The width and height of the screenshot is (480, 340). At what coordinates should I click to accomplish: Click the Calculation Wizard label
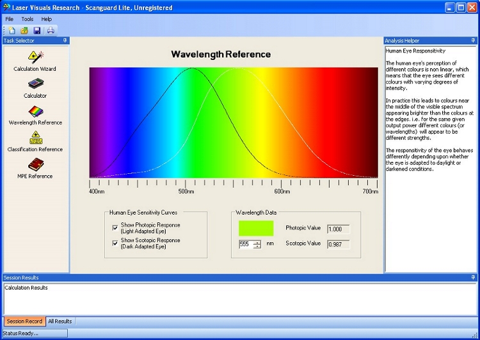[x=35, y=69]
